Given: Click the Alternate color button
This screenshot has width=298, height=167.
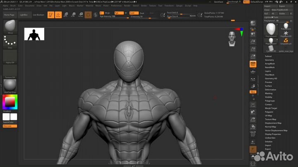Looking at the screenshot, I should (10, 126).
